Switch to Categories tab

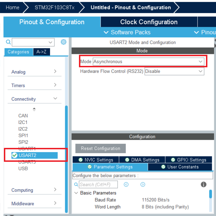click(x=18, y=52)
